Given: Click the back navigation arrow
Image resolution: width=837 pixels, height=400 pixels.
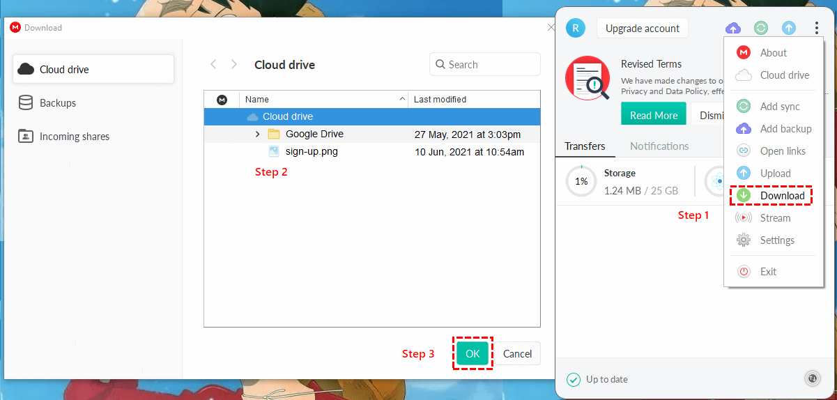Looking at the screenshot, I should (213, 64).
